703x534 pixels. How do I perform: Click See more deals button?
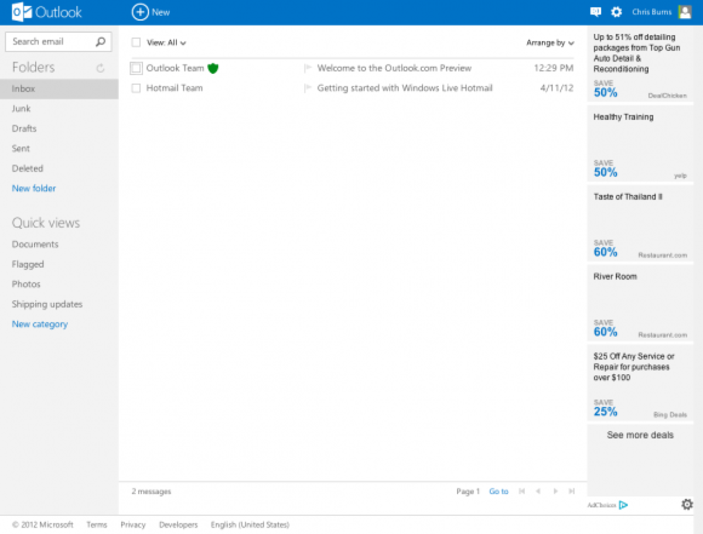(640, 435)
